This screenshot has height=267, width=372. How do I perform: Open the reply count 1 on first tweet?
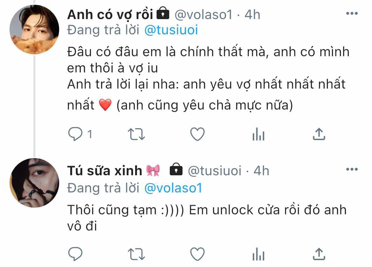point(90,134)
